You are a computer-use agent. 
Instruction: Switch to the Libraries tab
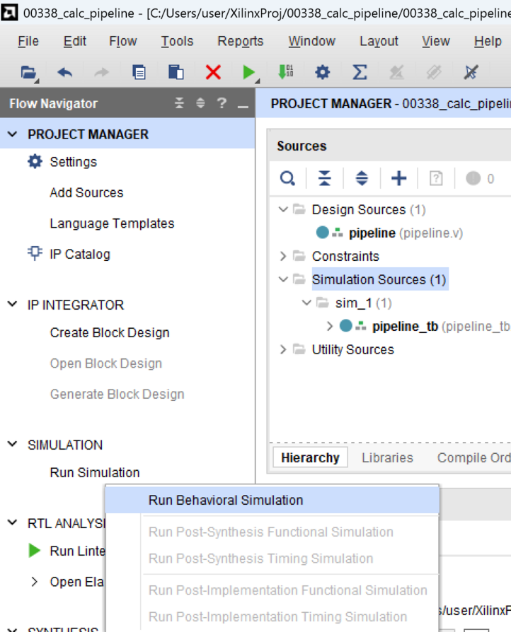[x=387, y=458]
